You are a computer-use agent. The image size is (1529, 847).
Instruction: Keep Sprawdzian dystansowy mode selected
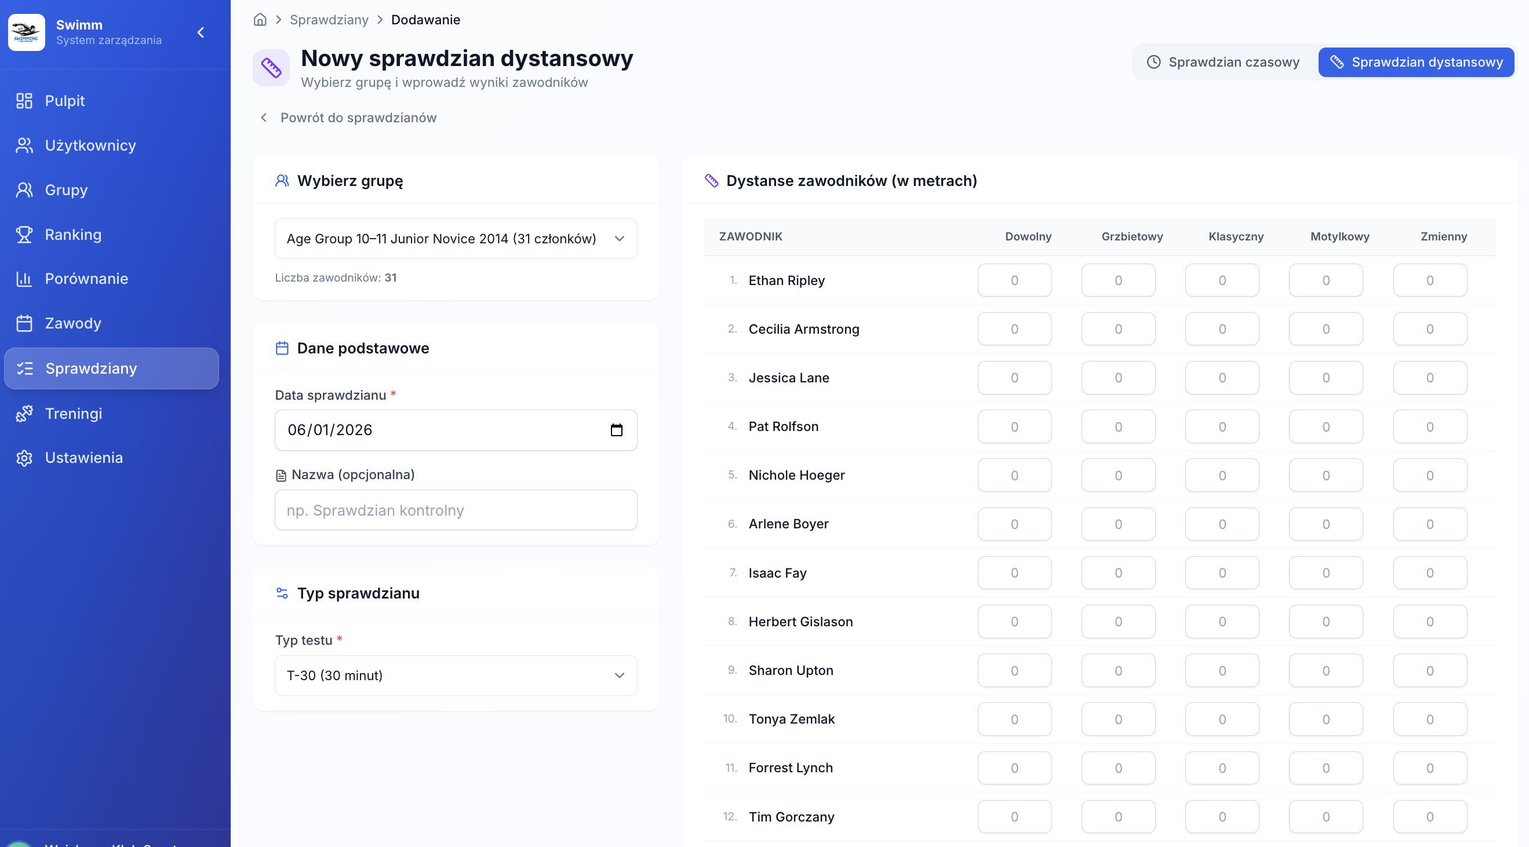coord(1415,61)
